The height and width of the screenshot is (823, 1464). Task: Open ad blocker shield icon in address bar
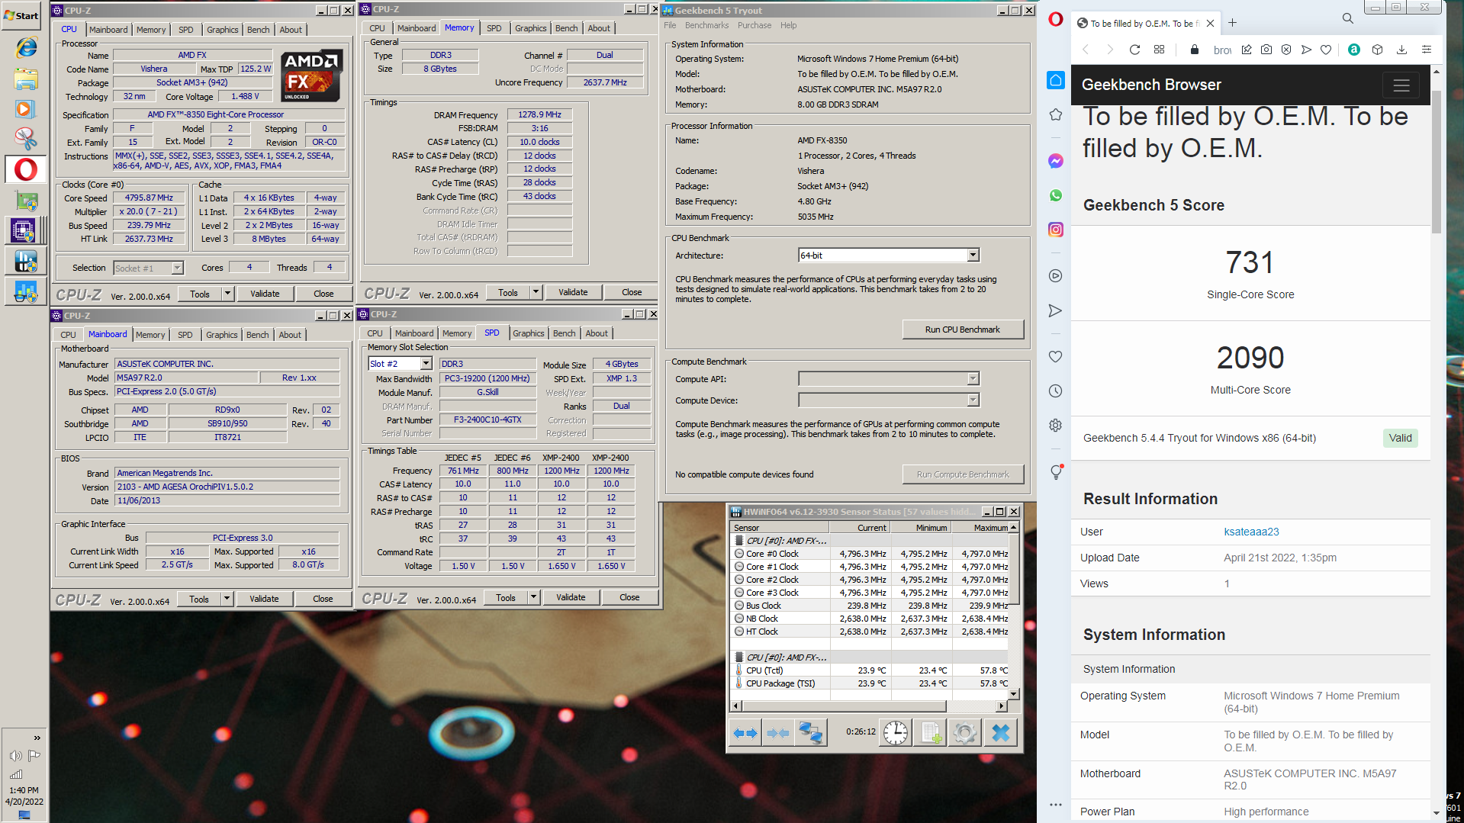pyautogui.click(x=1286, y=50)
